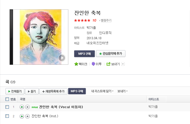
Task: Add track 1 with its plus icon
Action: 27,107
